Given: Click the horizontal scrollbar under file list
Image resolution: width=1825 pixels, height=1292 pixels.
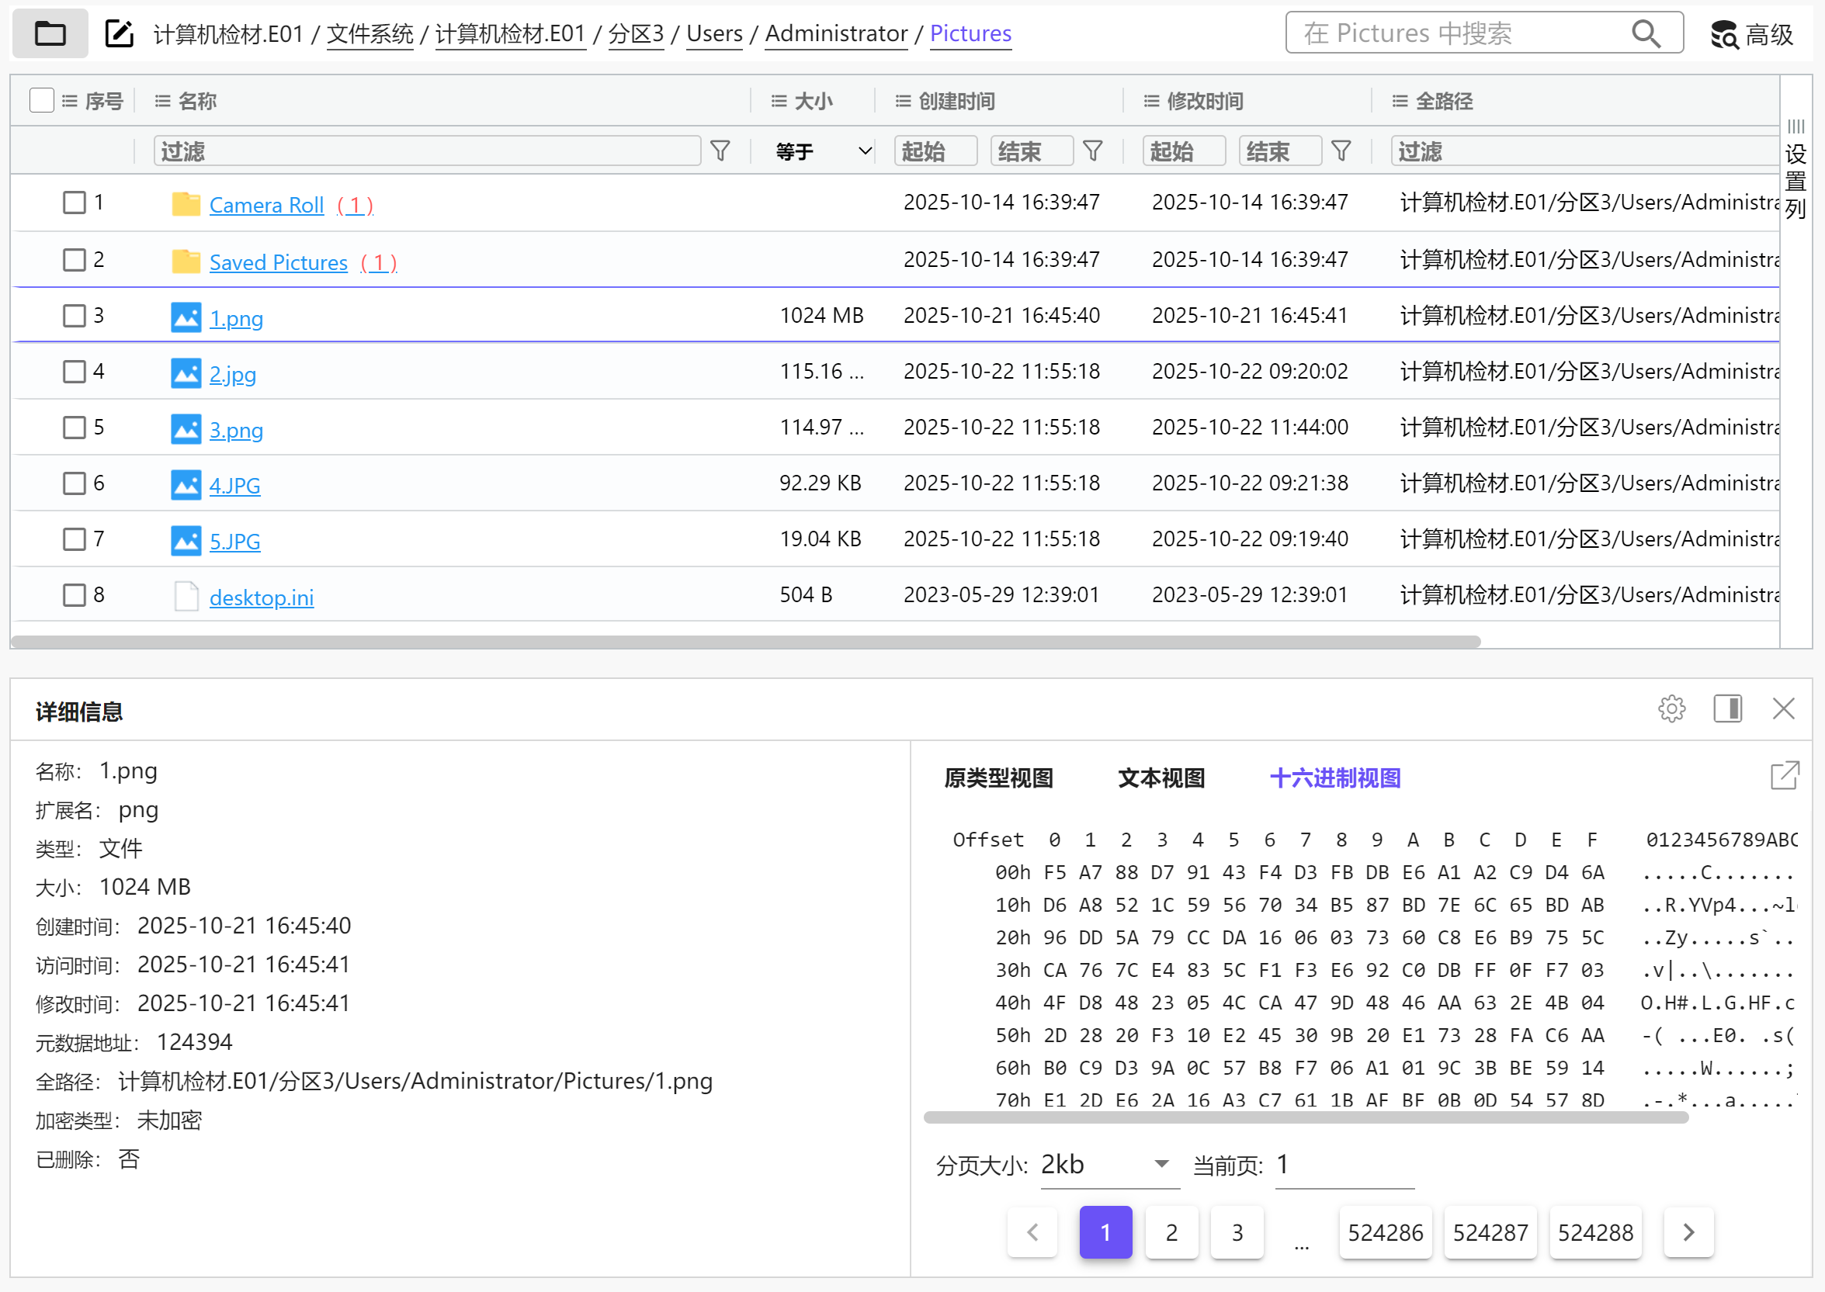Looking at the screenshot, I should (x=745, y=641).
